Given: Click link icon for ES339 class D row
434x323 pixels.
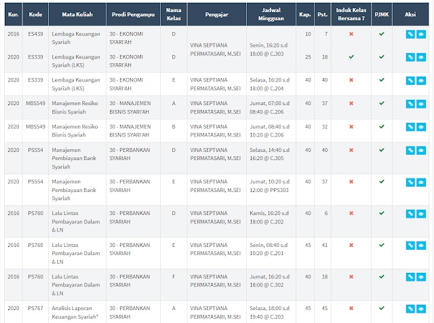Looking at the screenshot, I should point(410,58).
